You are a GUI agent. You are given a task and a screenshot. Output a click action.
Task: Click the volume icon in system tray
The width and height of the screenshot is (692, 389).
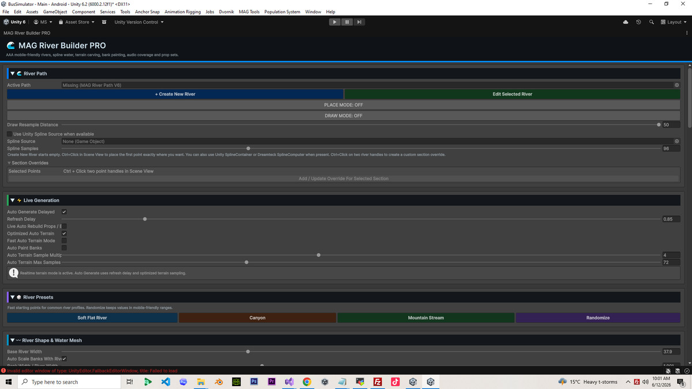[x=645, y=382]
